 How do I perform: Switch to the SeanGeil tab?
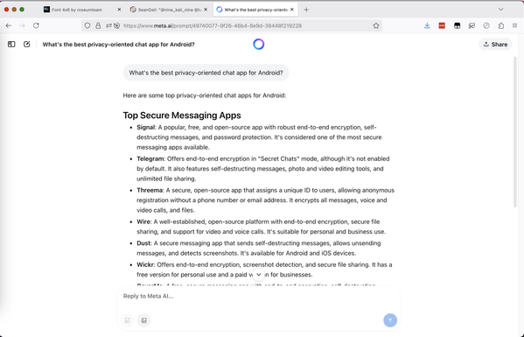169,10
